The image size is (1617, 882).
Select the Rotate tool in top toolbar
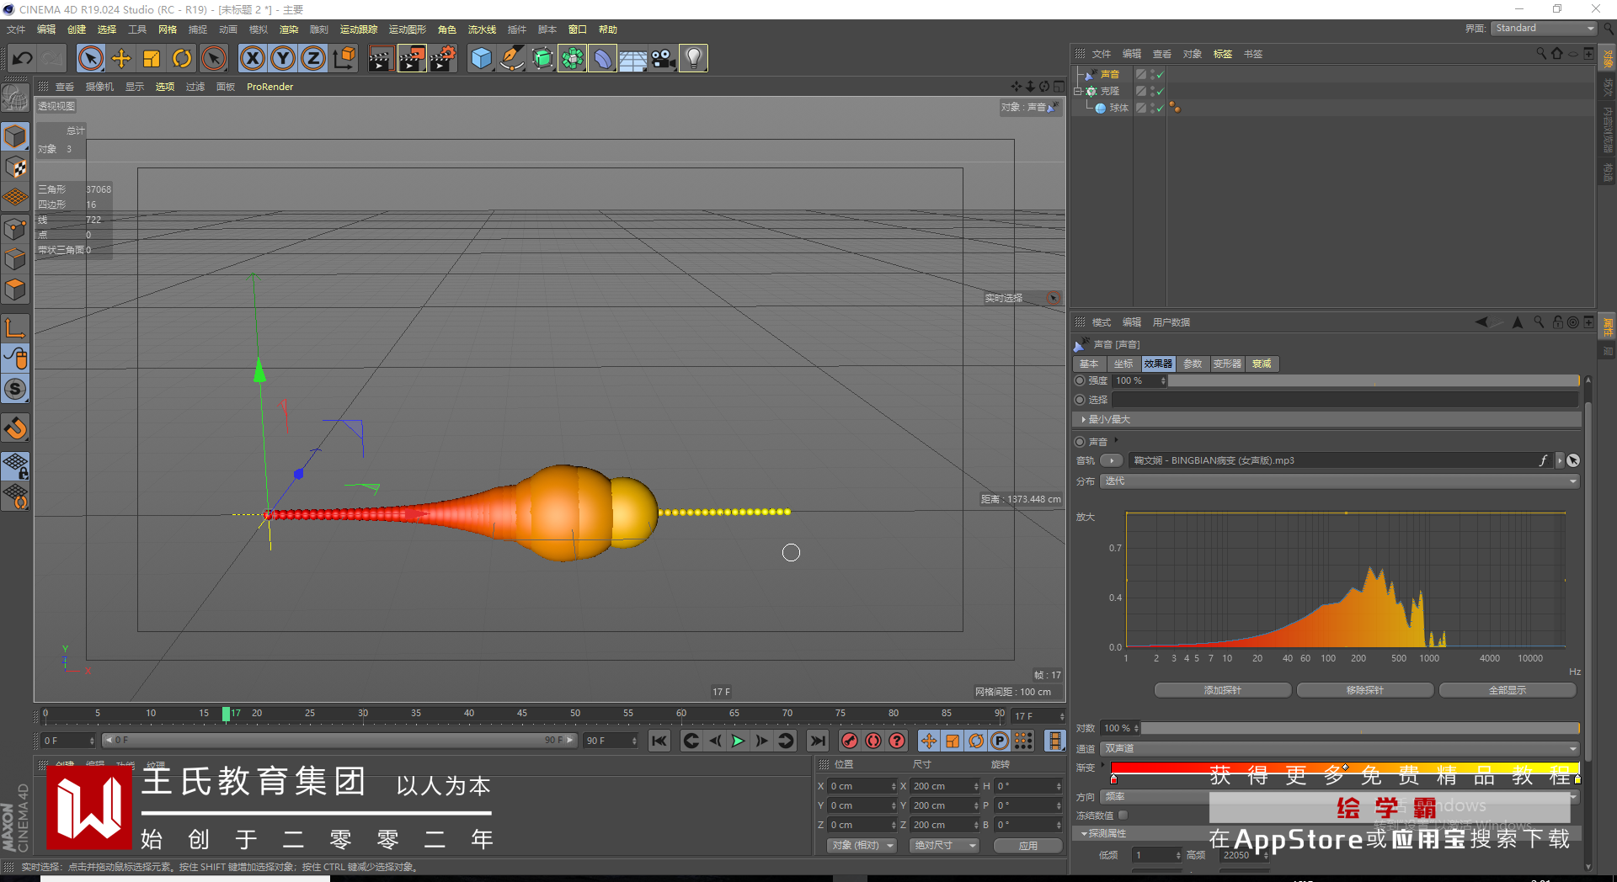(182, 58)
